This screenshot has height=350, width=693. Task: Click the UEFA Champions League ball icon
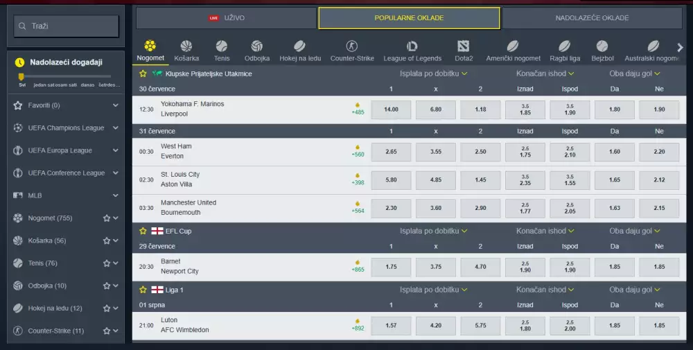point(18,128)
